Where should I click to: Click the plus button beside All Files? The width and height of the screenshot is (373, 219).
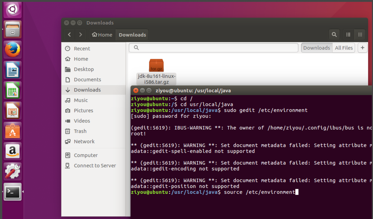coord(362,48)
